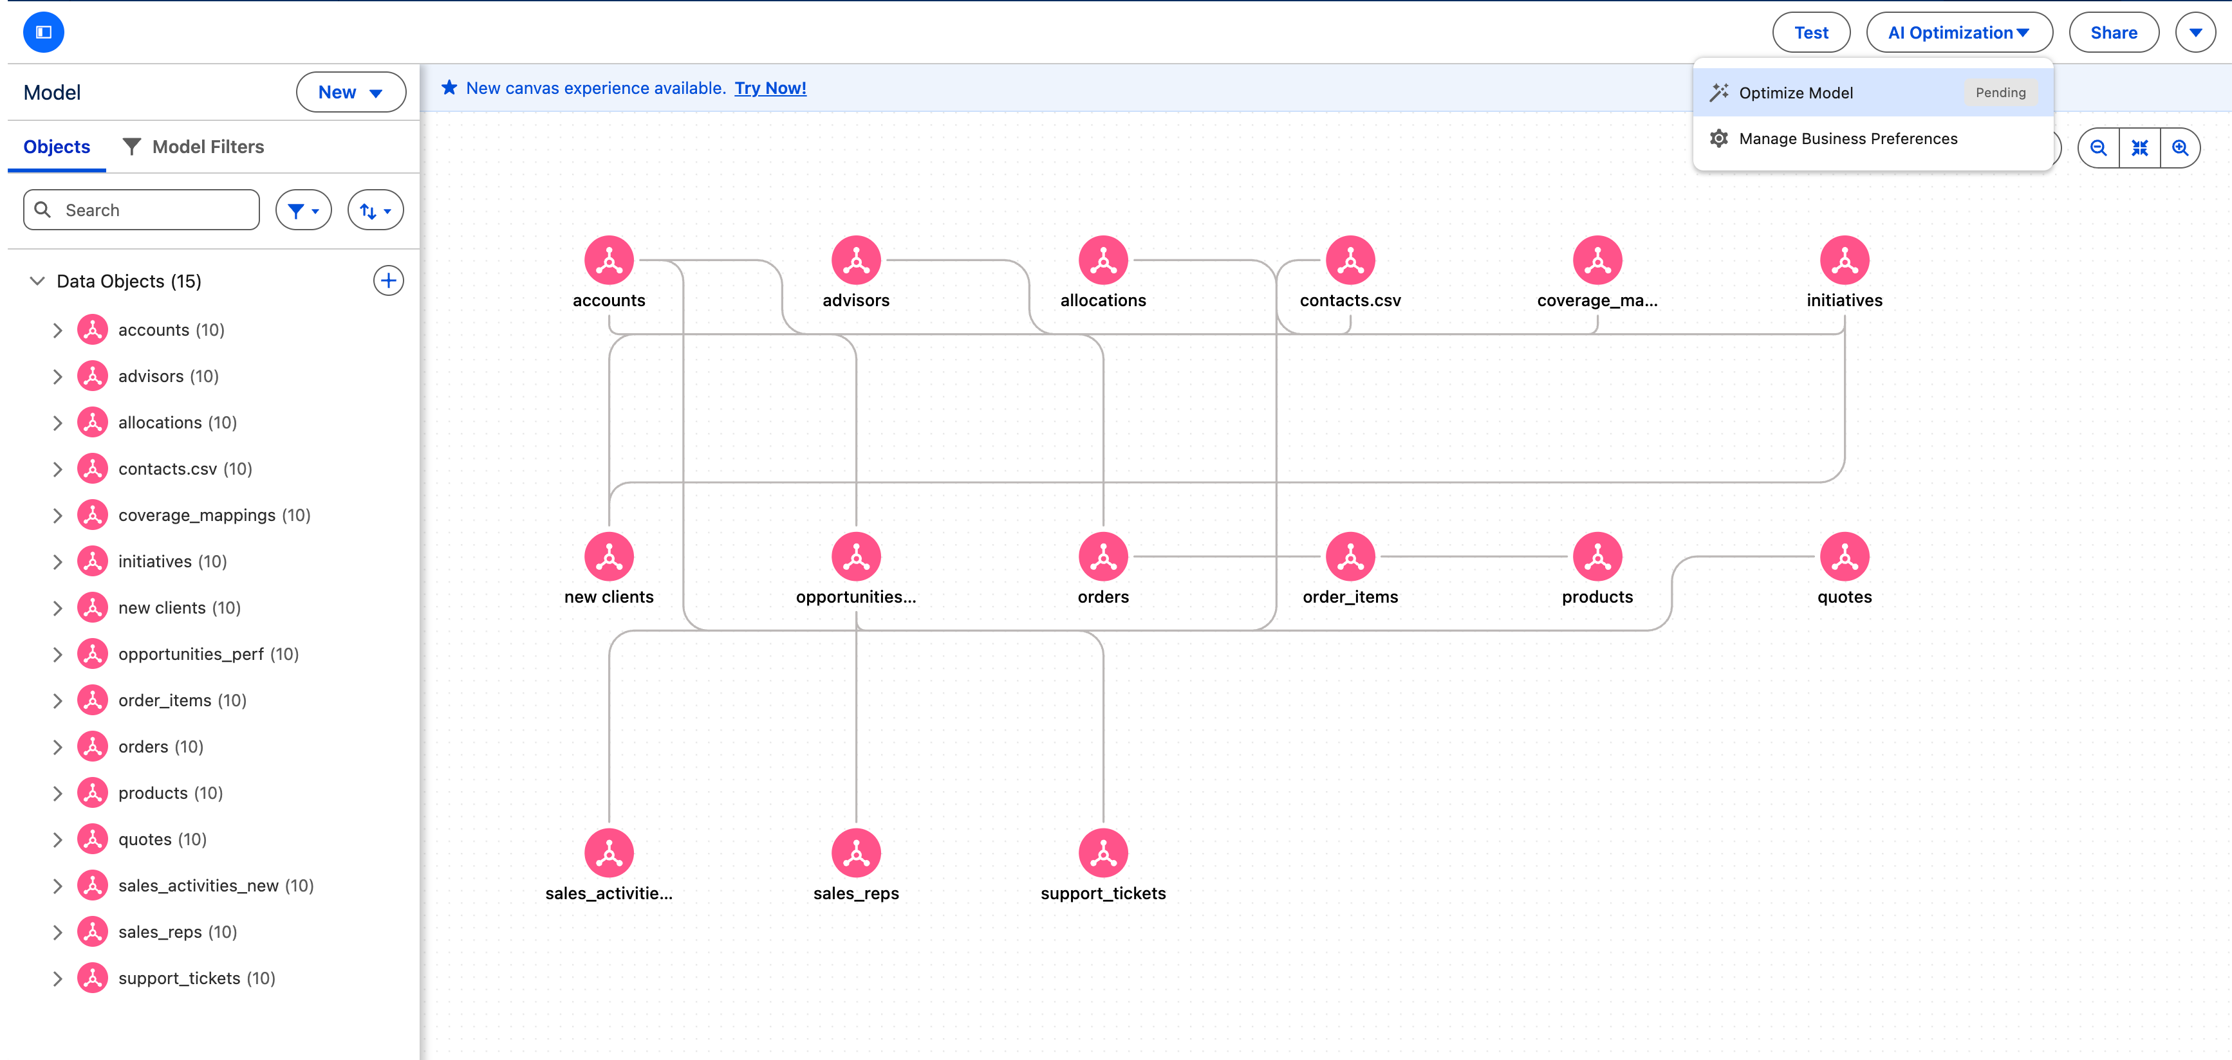Open the filter dropdown next to Search
Image resolution: width=2232 pixels, height=1060 pixels.
click(303, 210)
